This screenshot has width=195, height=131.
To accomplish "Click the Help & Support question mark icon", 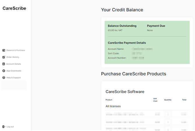I will click(4, 78).
